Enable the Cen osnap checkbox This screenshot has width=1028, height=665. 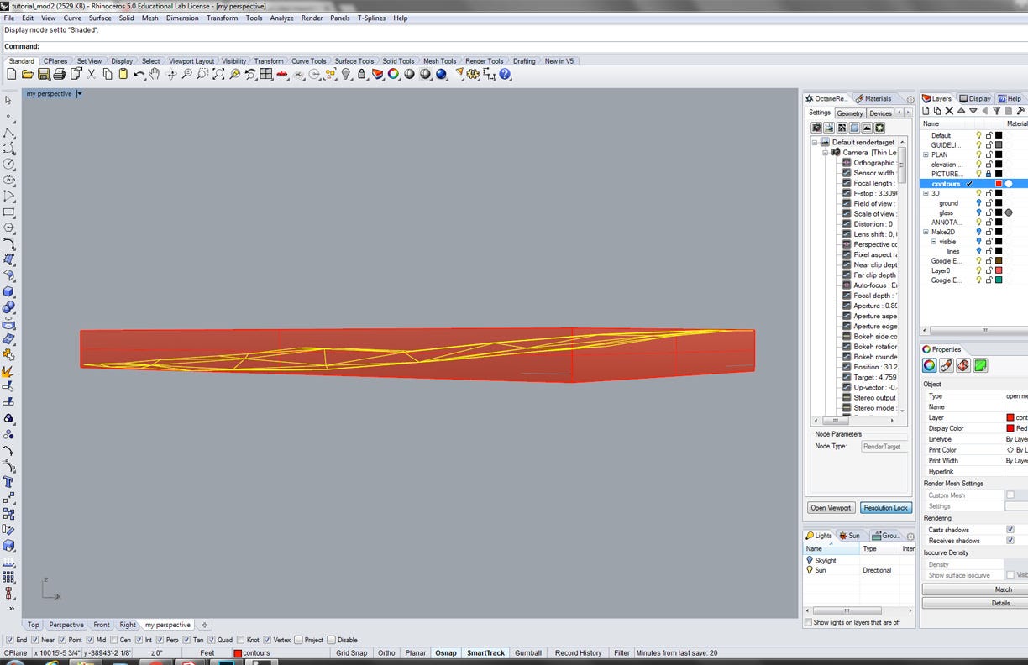(115, 640)
